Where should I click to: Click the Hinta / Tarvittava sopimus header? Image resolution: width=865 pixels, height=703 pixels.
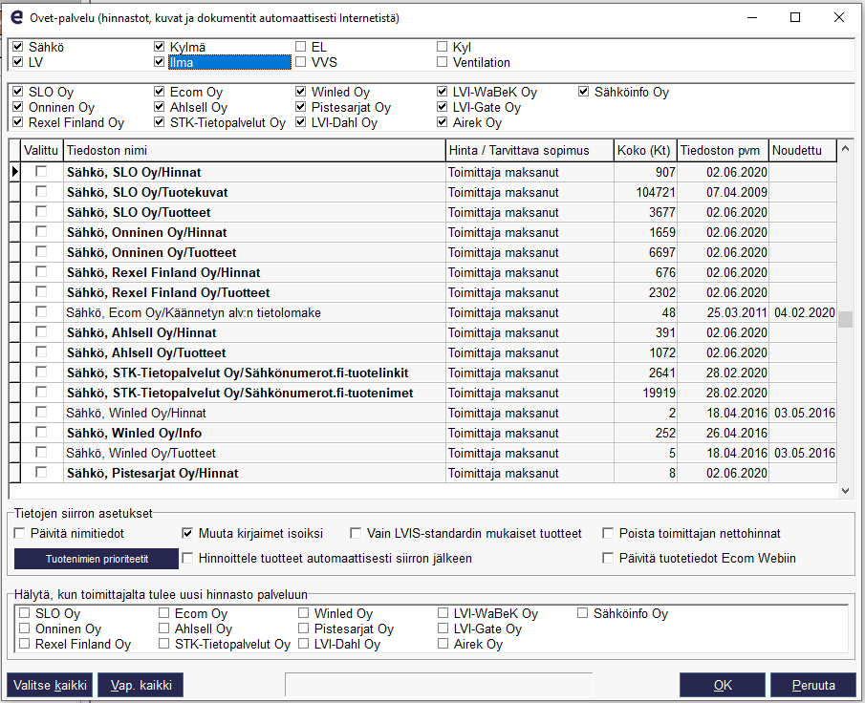[530, 151]
